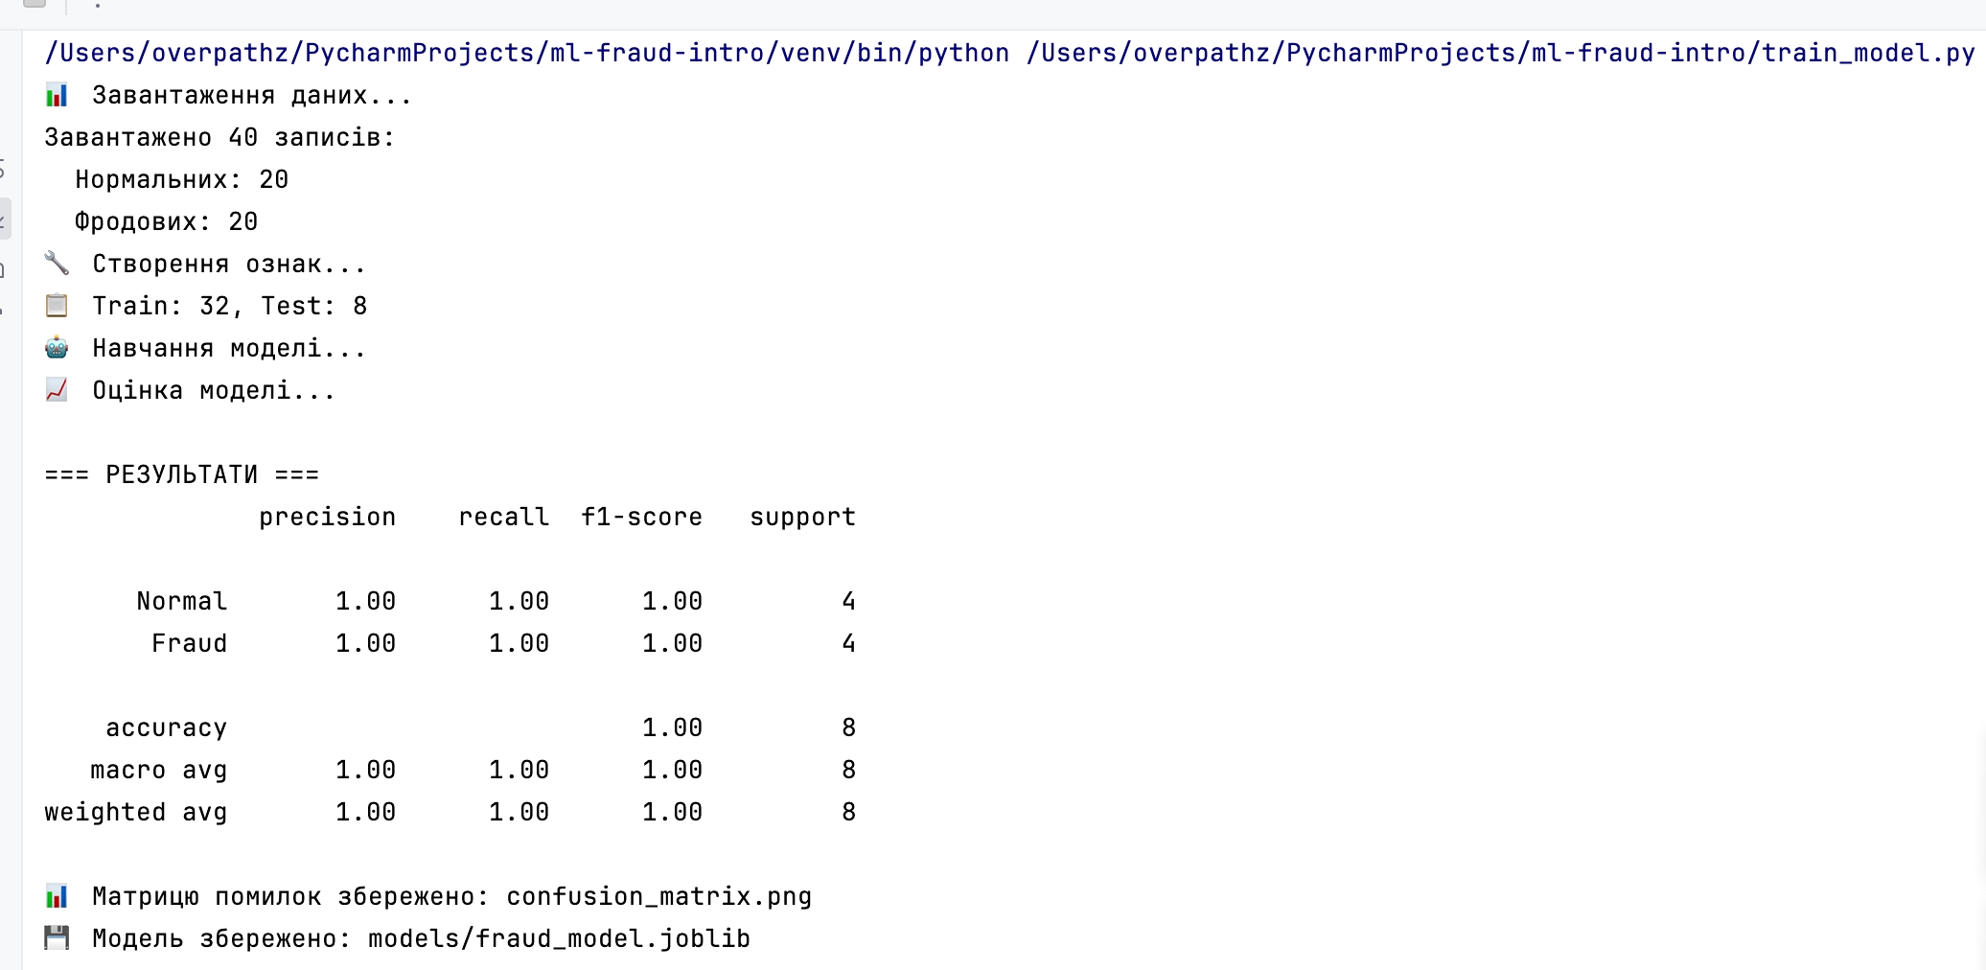Click the support column header
1986x970 pixels.
coord(803,517)
